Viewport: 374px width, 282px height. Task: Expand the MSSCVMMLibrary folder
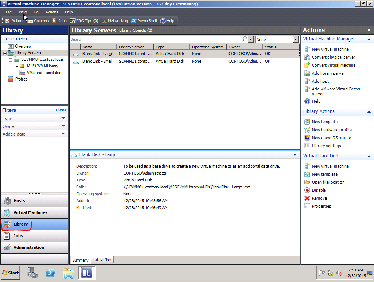[x=16, y=66]
